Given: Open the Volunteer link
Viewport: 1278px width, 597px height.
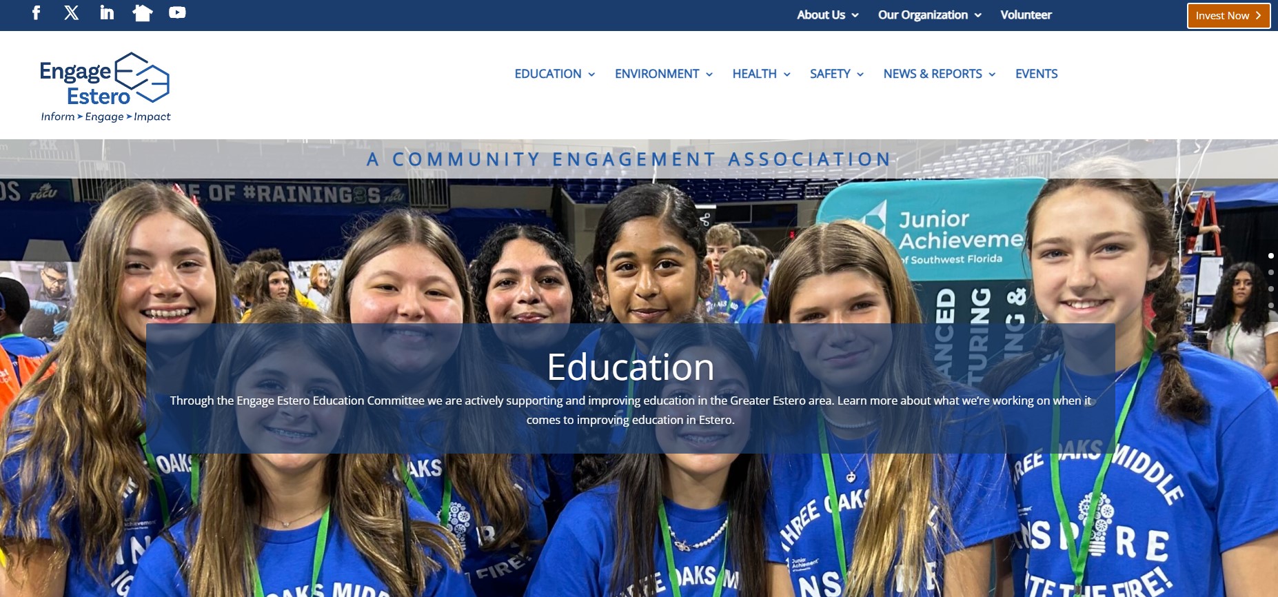Looking at the screenshot, I should click(1026, 15).
